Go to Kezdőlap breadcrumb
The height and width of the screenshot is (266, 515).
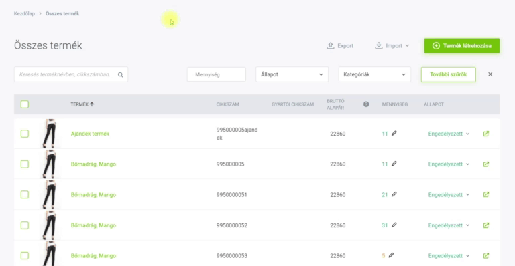pyautogui.click(x=24, y=14)
